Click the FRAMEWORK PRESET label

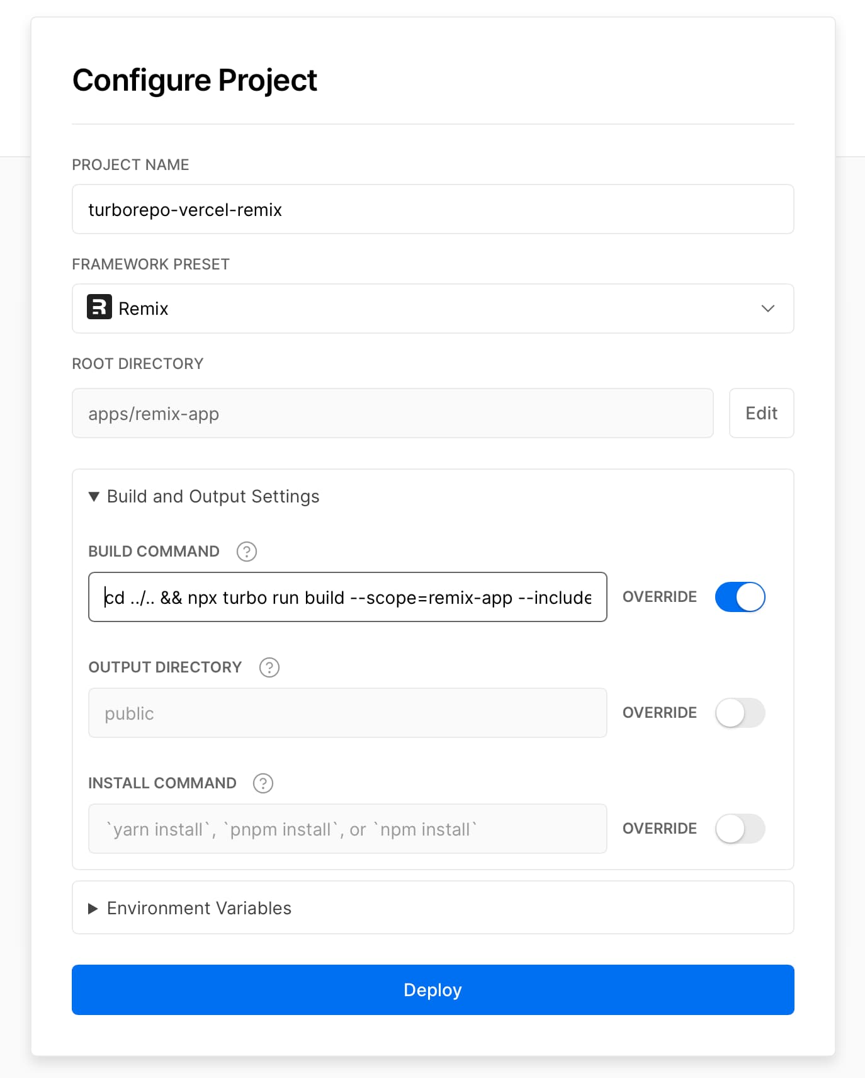[x=151, y=264]
